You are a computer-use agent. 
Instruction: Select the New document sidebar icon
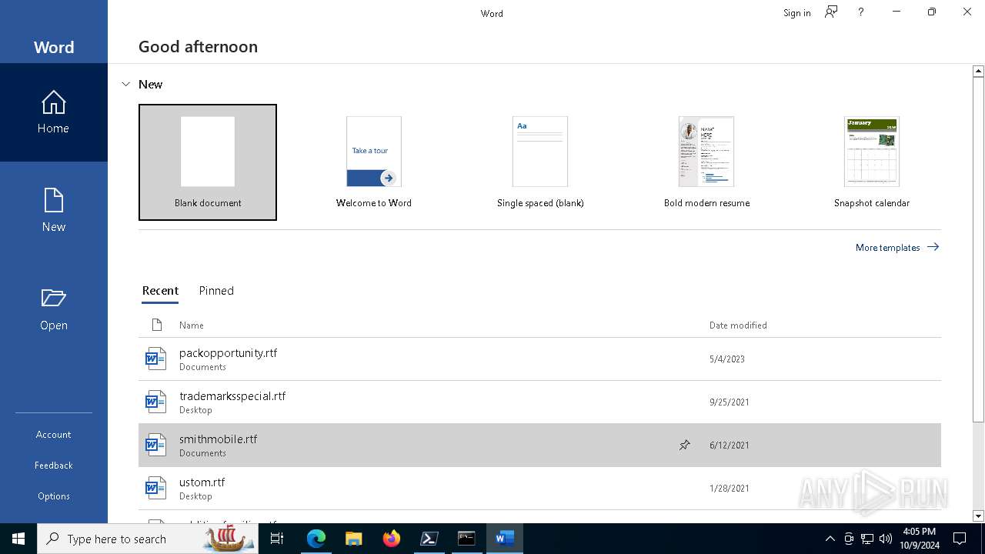(53, 210)
